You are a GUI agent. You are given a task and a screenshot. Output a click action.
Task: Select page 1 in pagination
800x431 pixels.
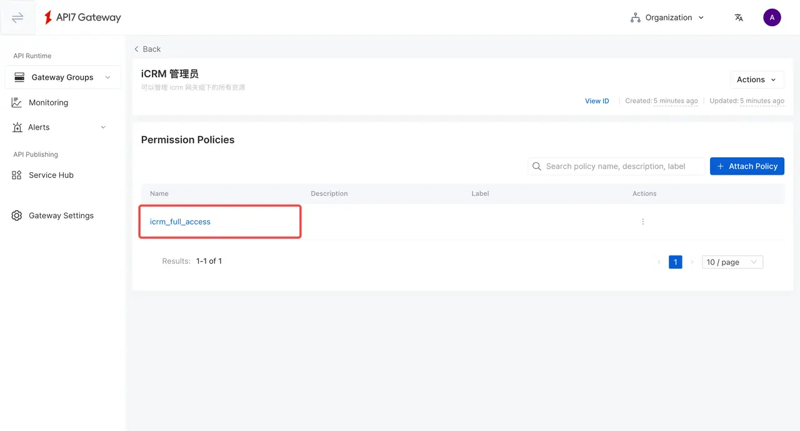pyautogui.click(x=675, y=262)
